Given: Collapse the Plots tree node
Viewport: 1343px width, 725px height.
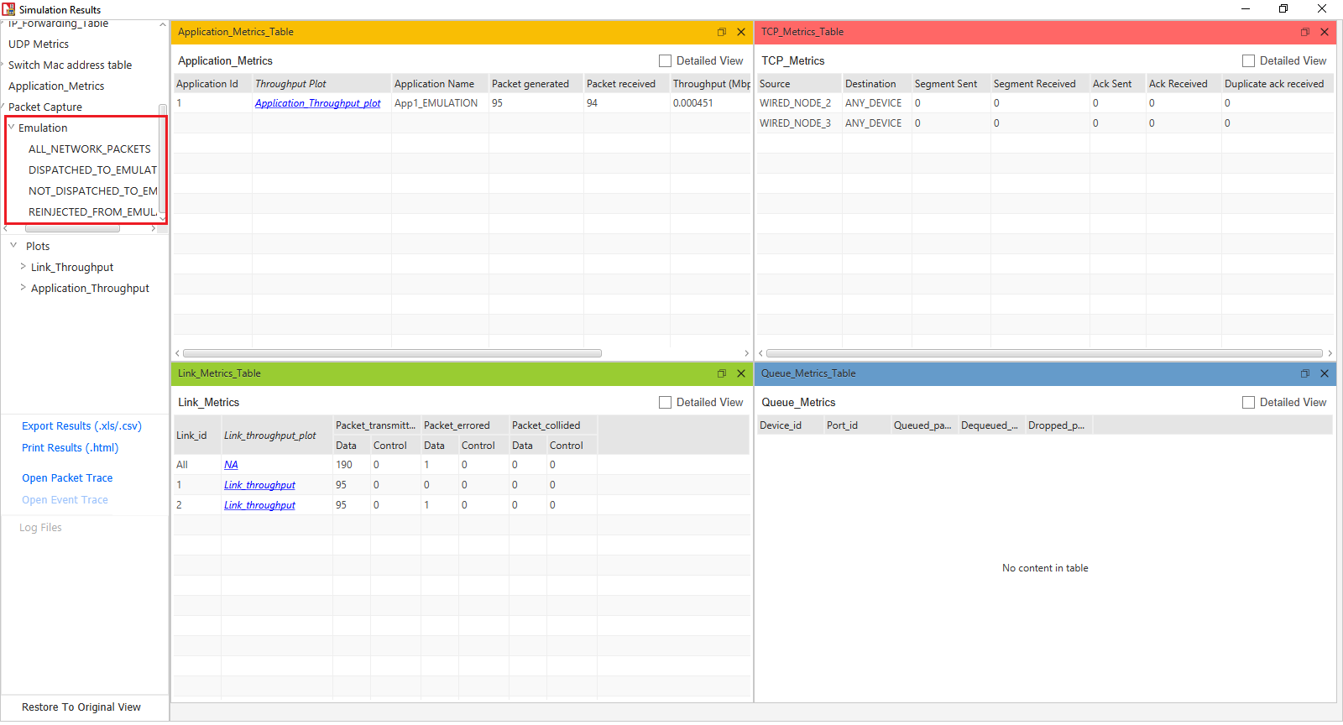Looking at the screenshot, I should 13,246.
